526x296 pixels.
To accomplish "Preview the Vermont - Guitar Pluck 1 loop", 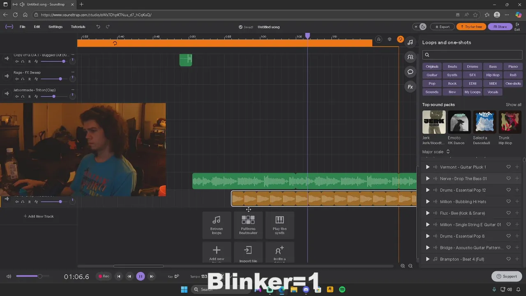I will point(428,167).
